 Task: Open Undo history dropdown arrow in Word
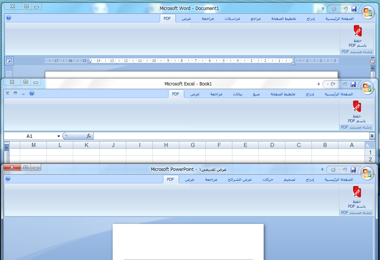pos(340,9)
